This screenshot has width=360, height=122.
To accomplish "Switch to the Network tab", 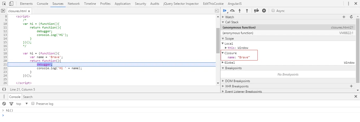I will coord(74,4).
